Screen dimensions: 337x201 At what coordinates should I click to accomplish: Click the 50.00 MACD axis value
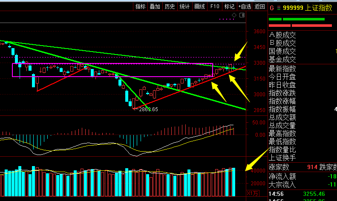pos(259,123)
